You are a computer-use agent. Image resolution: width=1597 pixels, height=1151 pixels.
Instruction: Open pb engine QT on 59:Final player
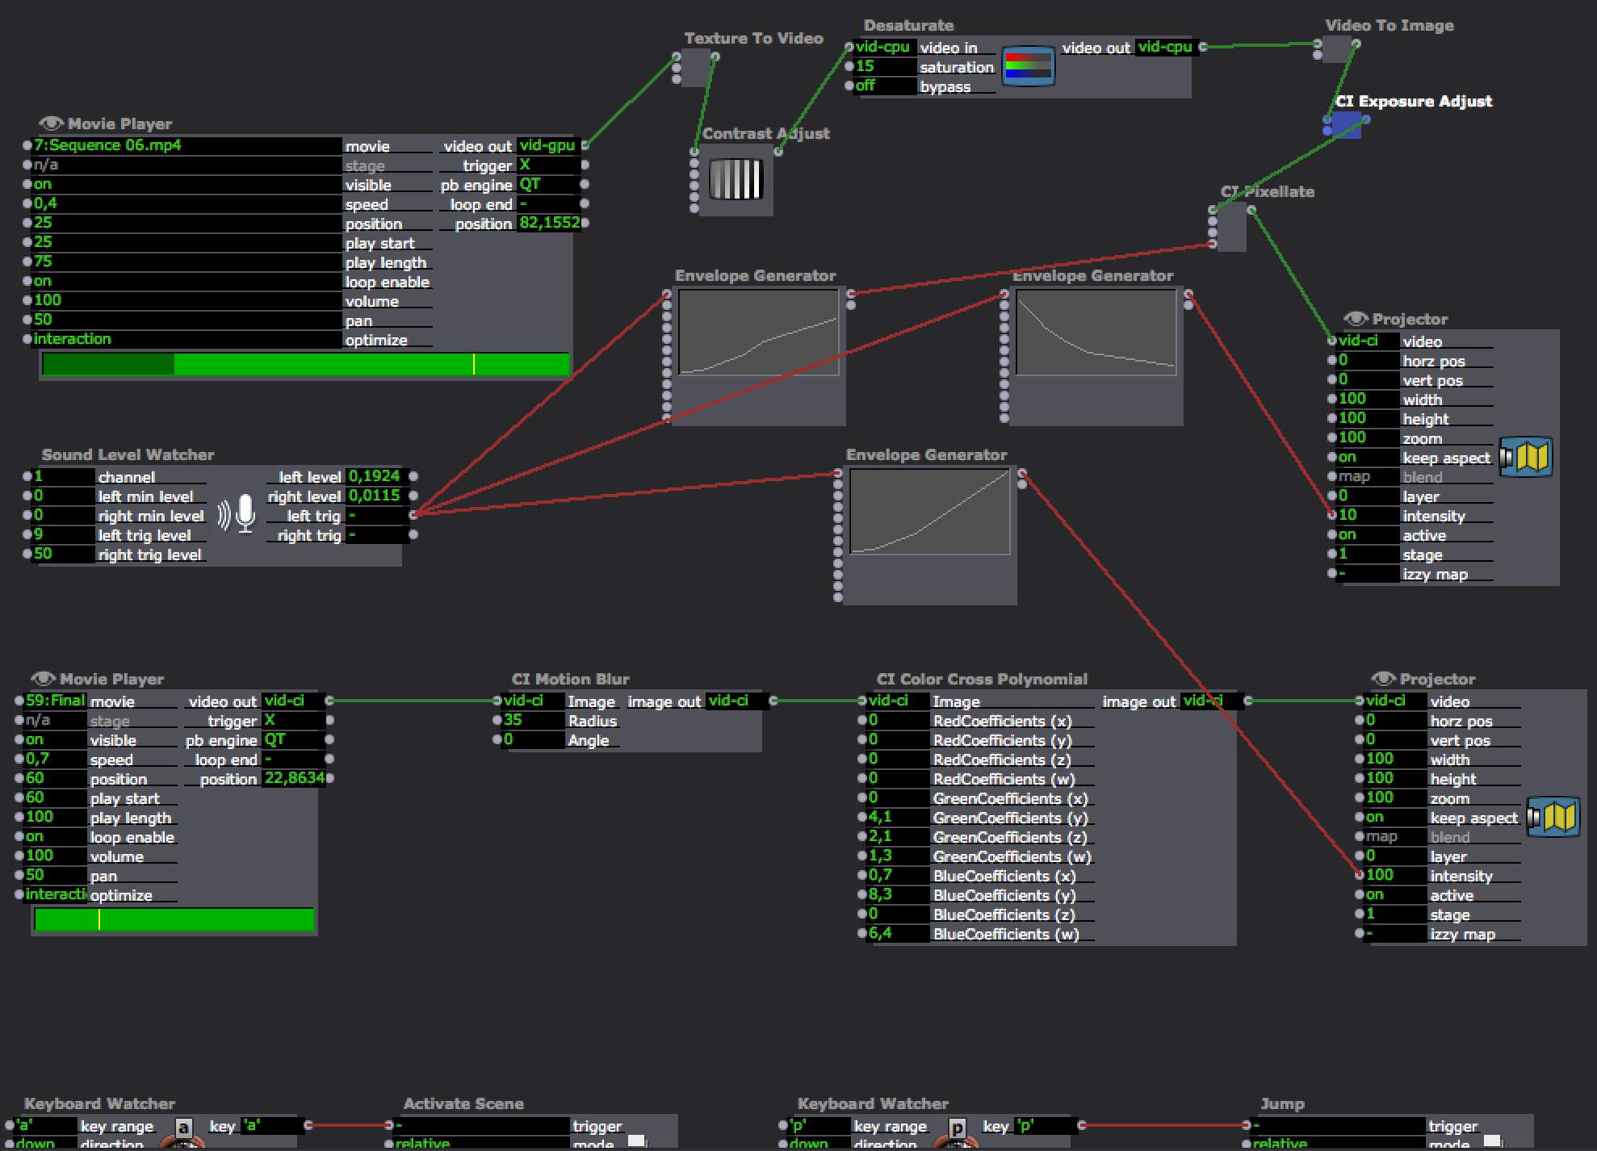coord(293,739)
